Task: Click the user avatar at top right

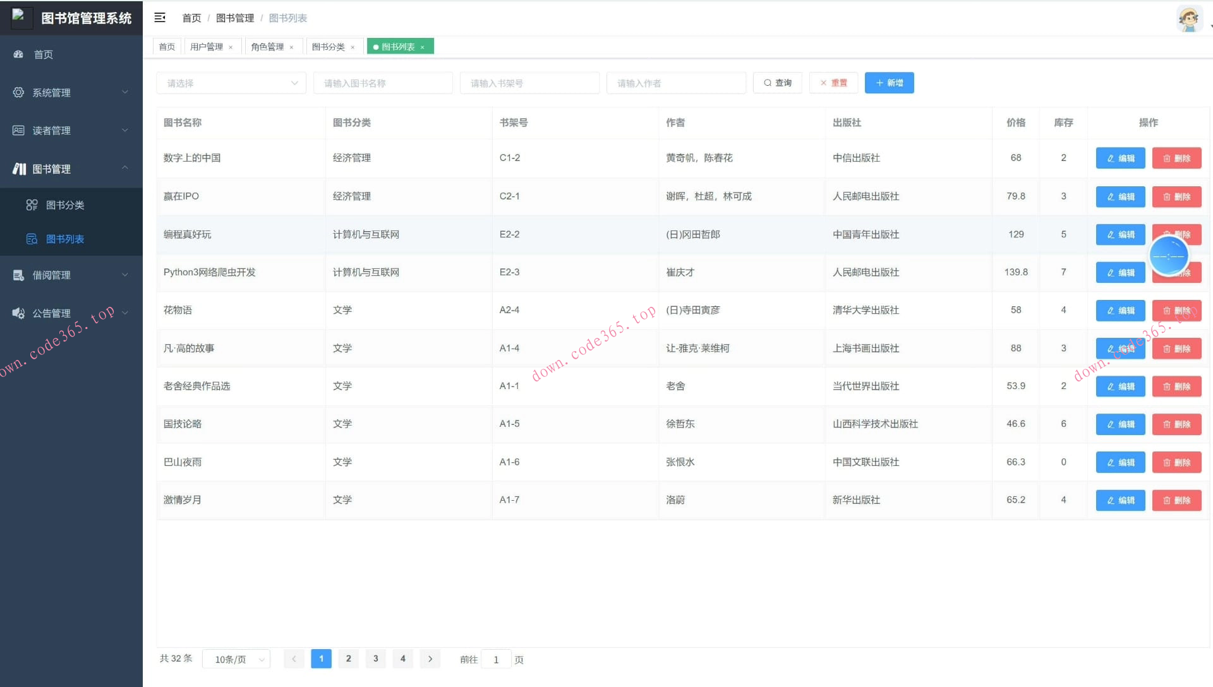Action: click(x=1188, y=18)
